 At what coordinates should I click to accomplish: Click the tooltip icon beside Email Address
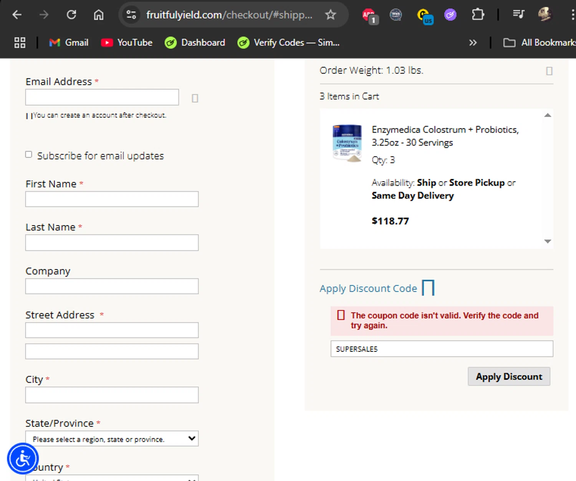[195, 98]
